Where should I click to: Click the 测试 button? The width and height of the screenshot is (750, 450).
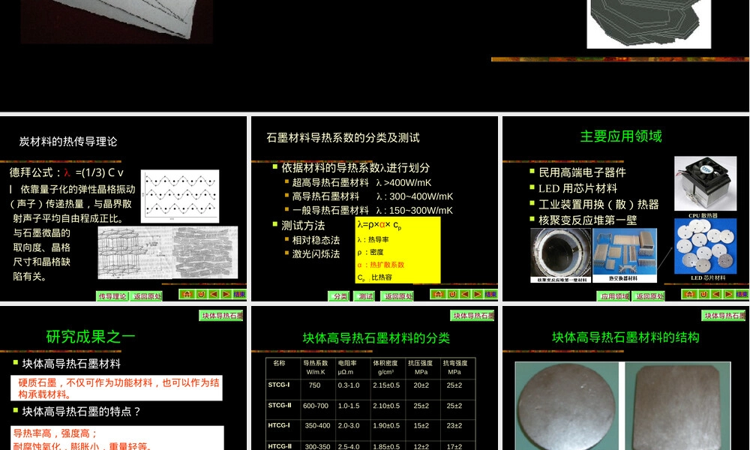click(x=364, y=296)
